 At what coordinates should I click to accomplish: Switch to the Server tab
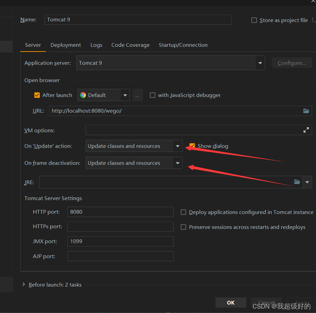point(33,45)
